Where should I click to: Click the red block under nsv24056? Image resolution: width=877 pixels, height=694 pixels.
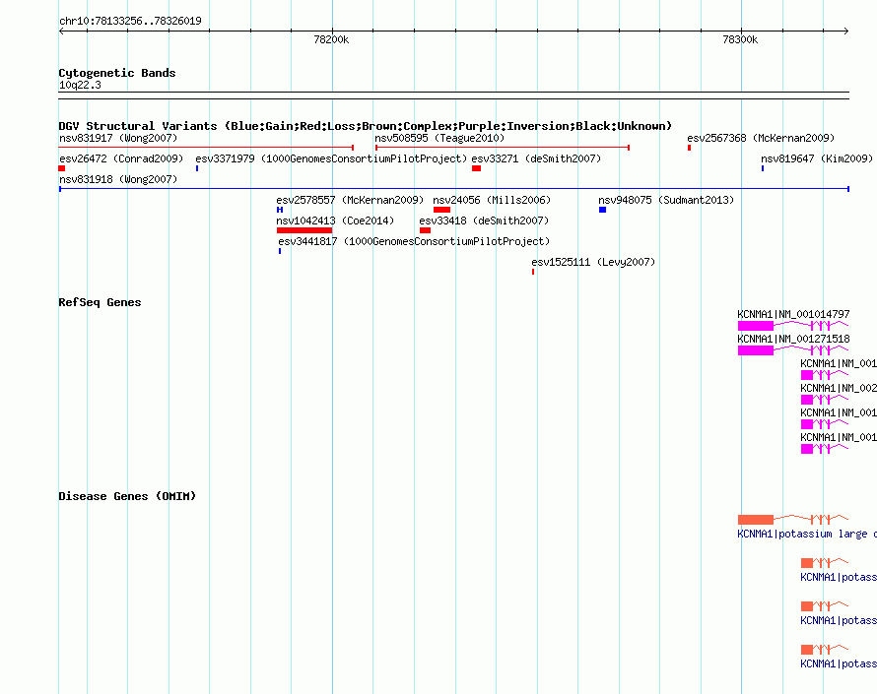pos(441,210)
